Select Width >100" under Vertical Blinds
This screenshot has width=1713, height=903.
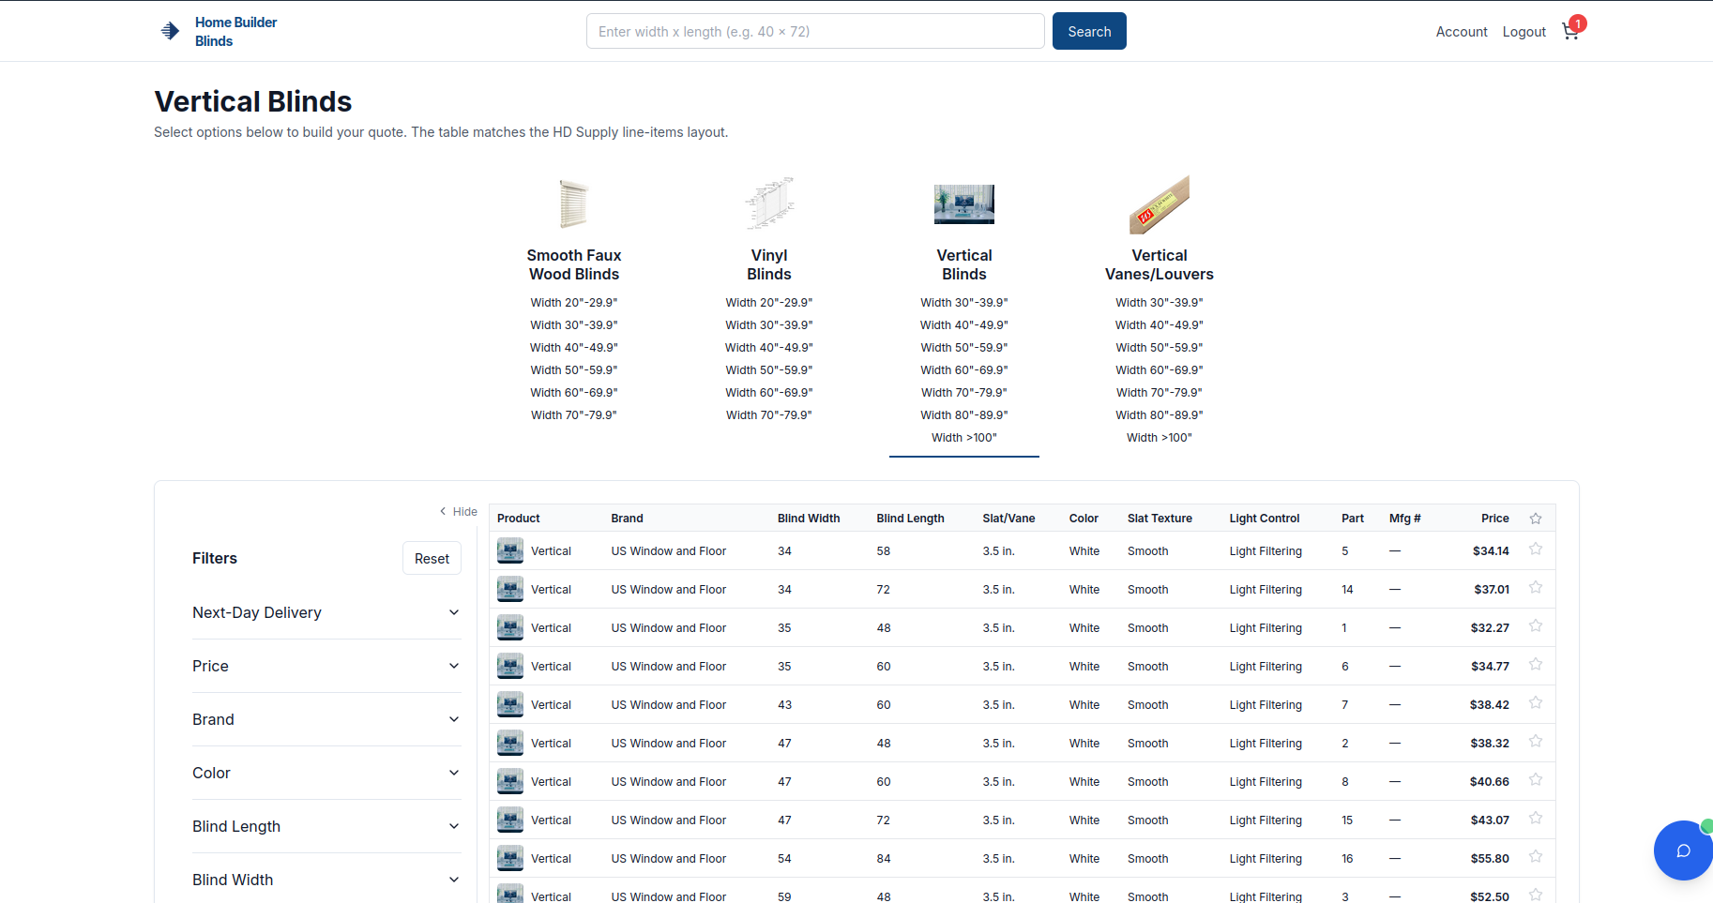point(963,437)
